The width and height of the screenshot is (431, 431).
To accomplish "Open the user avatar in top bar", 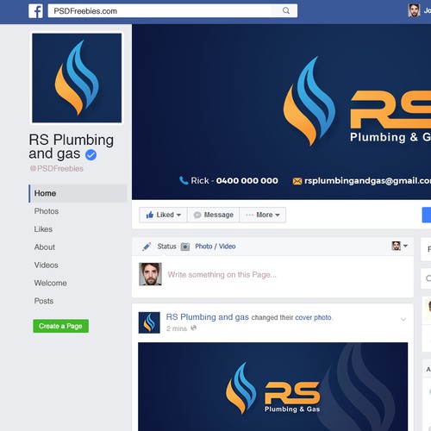I will [414, 10].
